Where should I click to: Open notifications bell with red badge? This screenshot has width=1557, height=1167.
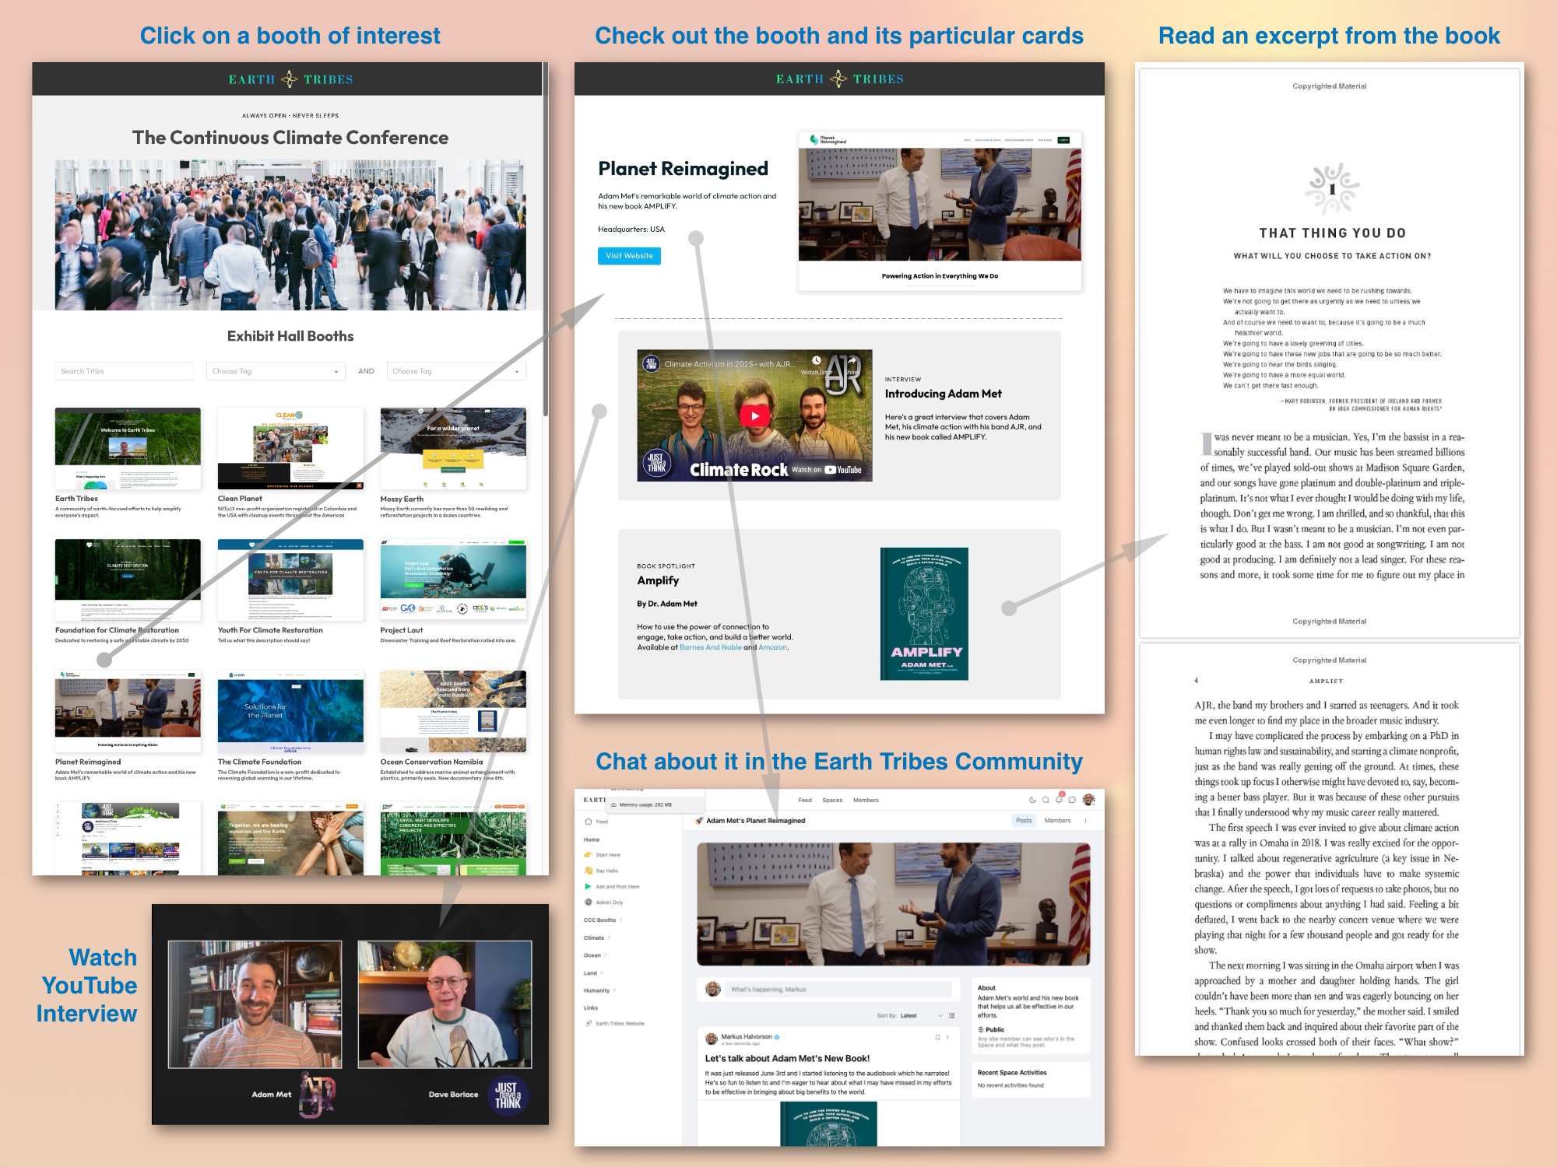(1059, 799)
